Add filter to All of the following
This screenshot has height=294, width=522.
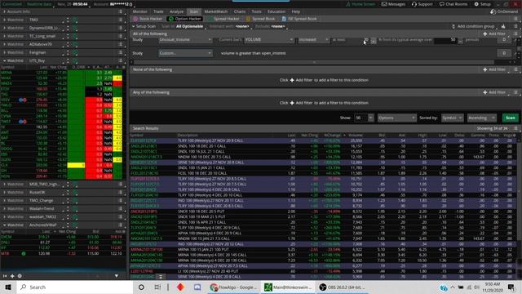(494, 33)
